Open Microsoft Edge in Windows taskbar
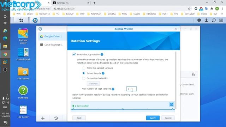This screenshot has height=127, width=226. coord(5,38)
